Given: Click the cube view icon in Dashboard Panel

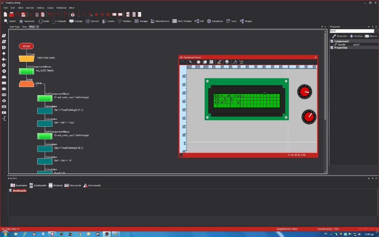Looking at the screenshot, I should [227, 62].
